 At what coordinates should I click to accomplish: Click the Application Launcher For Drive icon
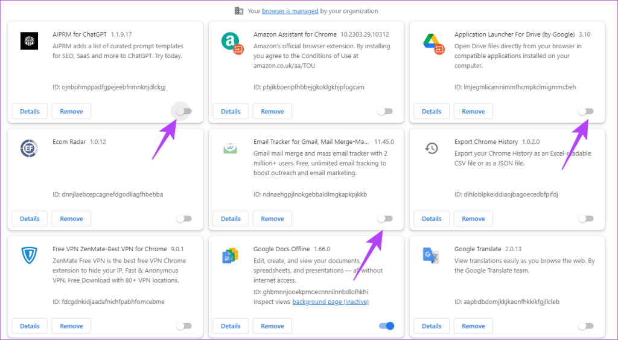[431, 41]
